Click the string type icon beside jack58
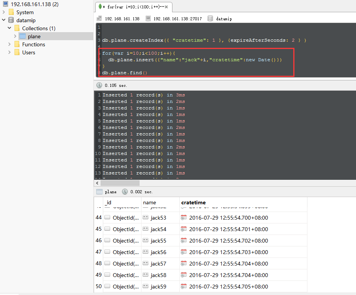The image size is (356, 295). pyautogui.click(x=146, y=275)
